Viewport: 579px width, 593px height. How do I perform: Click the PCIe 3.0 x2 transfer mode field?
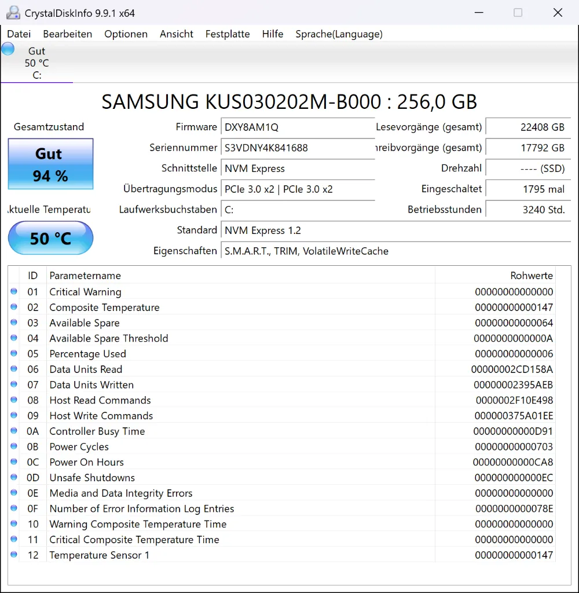coord(298,189)
